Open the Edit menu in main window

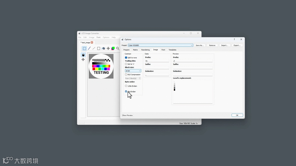click(85, 37)
